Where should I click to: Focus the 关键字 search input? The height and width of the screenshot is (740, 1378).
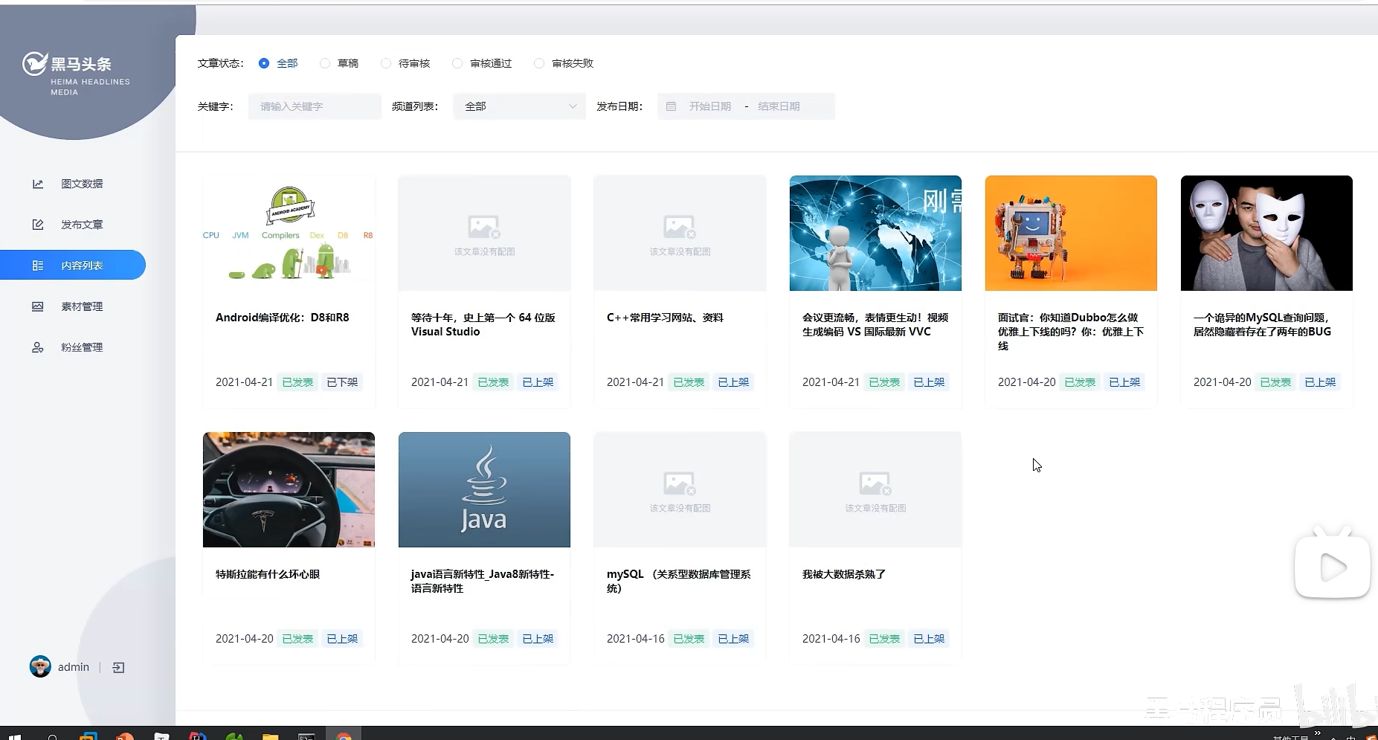click(315, 106)
